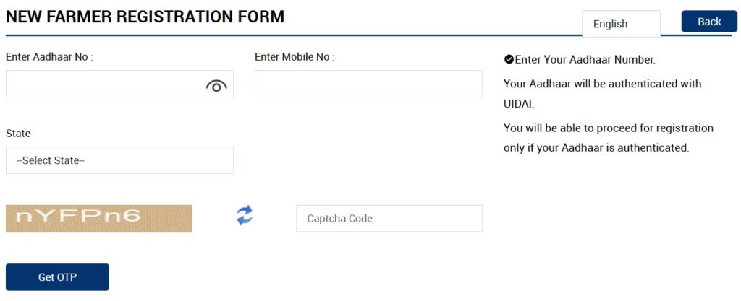Toggle Aadhaar number visibility eye icon

click(x=216, y=85)
